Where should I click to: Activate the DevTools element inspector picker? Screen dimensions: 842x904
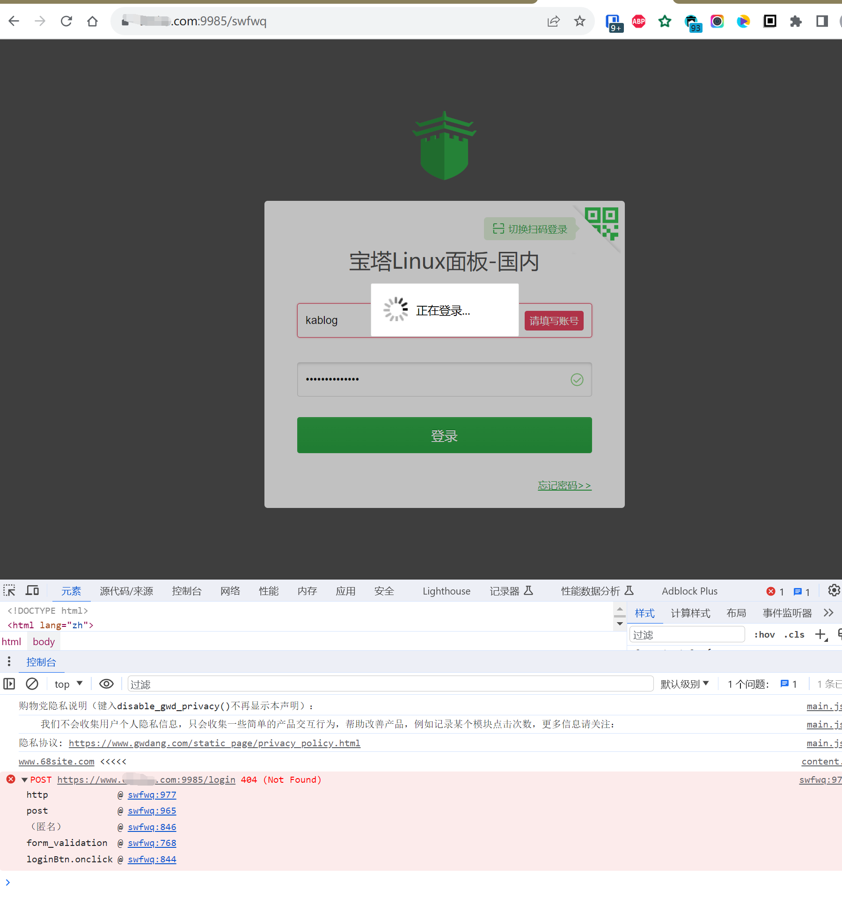9,590
